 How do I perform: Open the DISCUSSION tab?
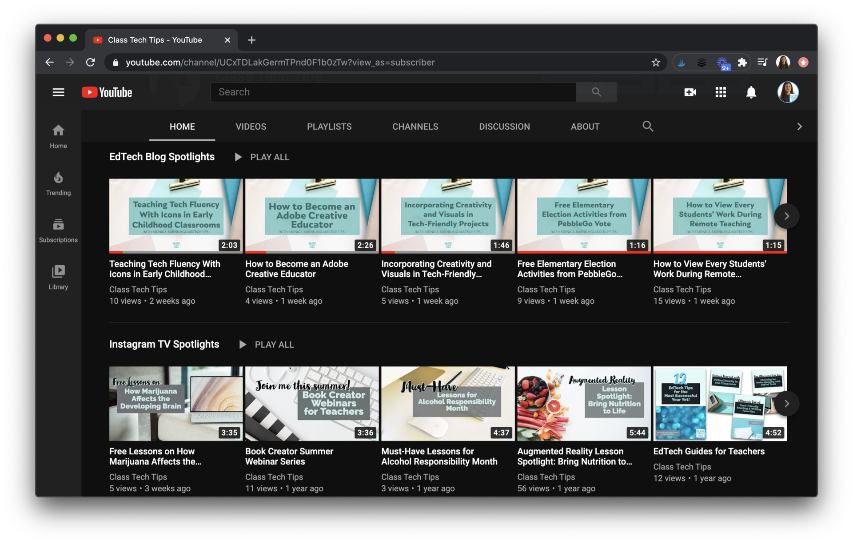tap(504, 126)
